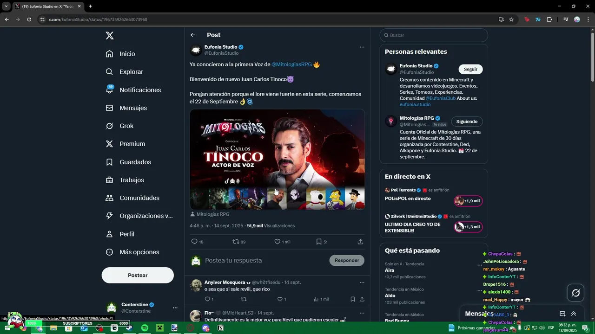Open Organizaciones verificadas in the sidebar
This screenshot has width=595, height=334.
(139, 216)
